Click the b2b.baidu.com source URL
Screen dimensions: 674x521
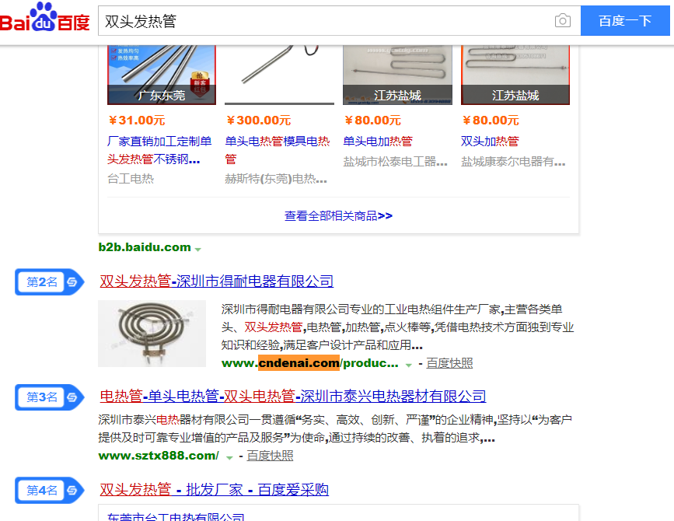click(x=145, y=247)
